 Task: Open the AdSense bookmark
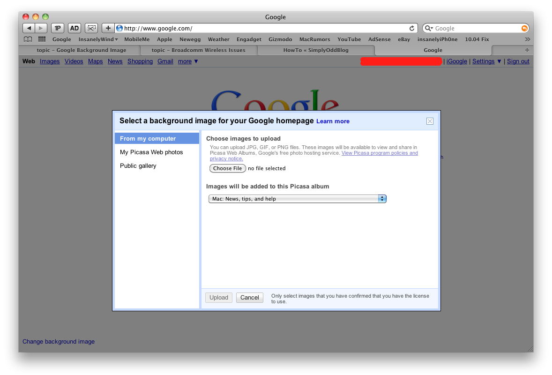point(380,39)
